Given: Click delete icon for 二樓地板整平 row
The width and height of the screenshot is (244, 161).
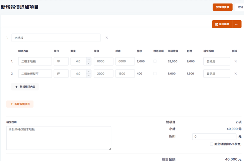Looking at the screenshot, I should click(x=235, y=74).
